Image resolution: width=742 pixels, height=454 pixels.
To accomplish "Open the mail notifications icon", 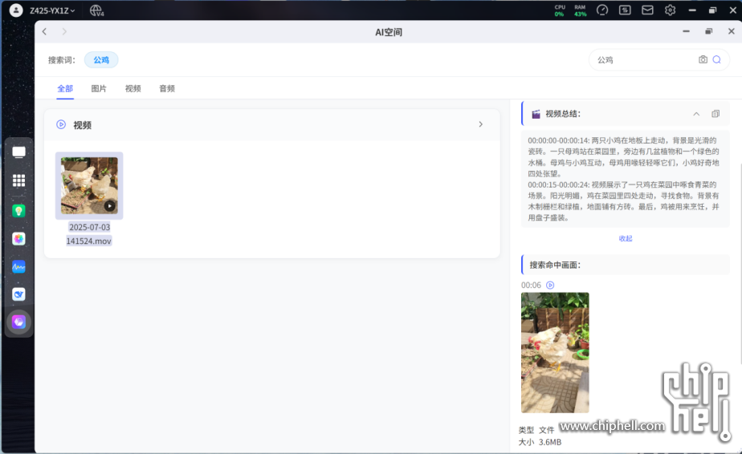I will tap(647, 10).
